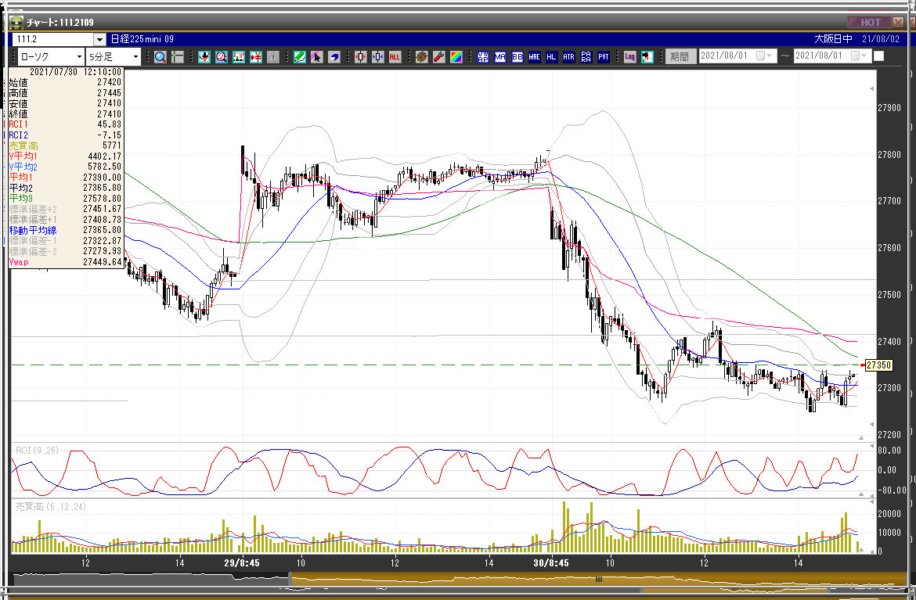This screenshot has height=600, width=916.
Task: Click the 大阪日中 session label
Action: point(834,39)
